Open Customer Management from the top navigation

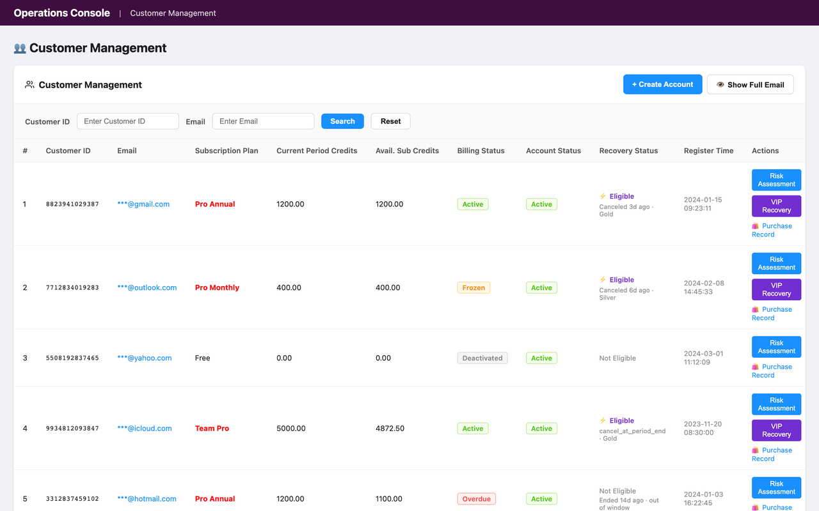tap(173, 13)
